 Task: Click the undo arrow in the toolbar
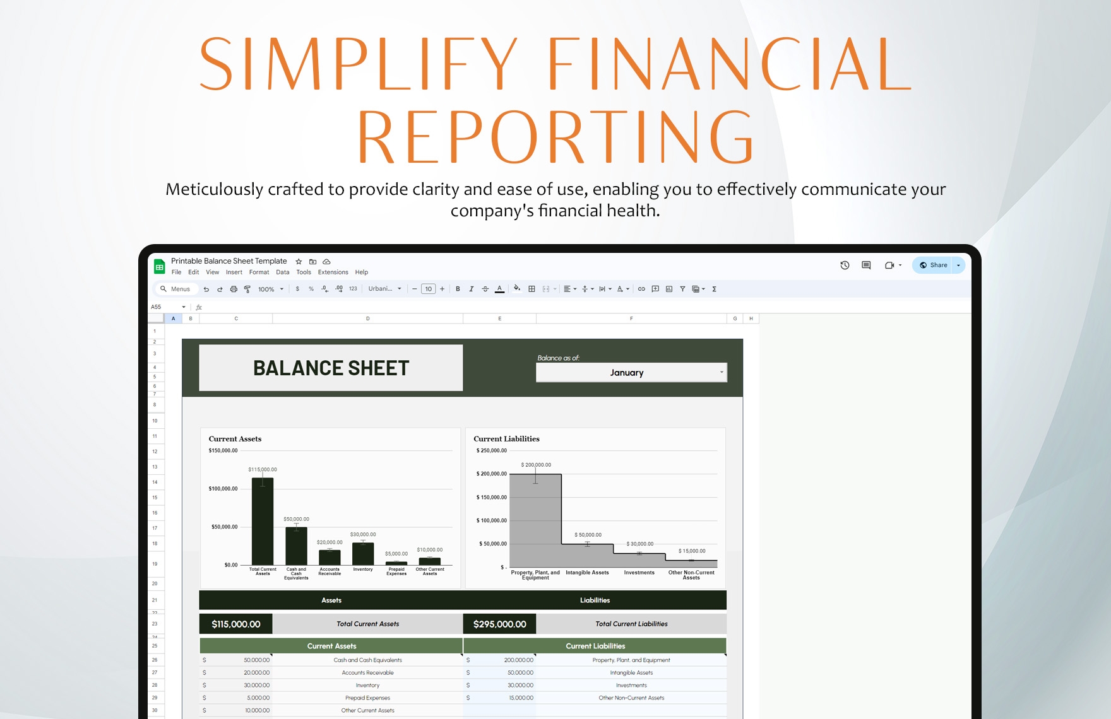pyautogui.click(x=206, y=289)
